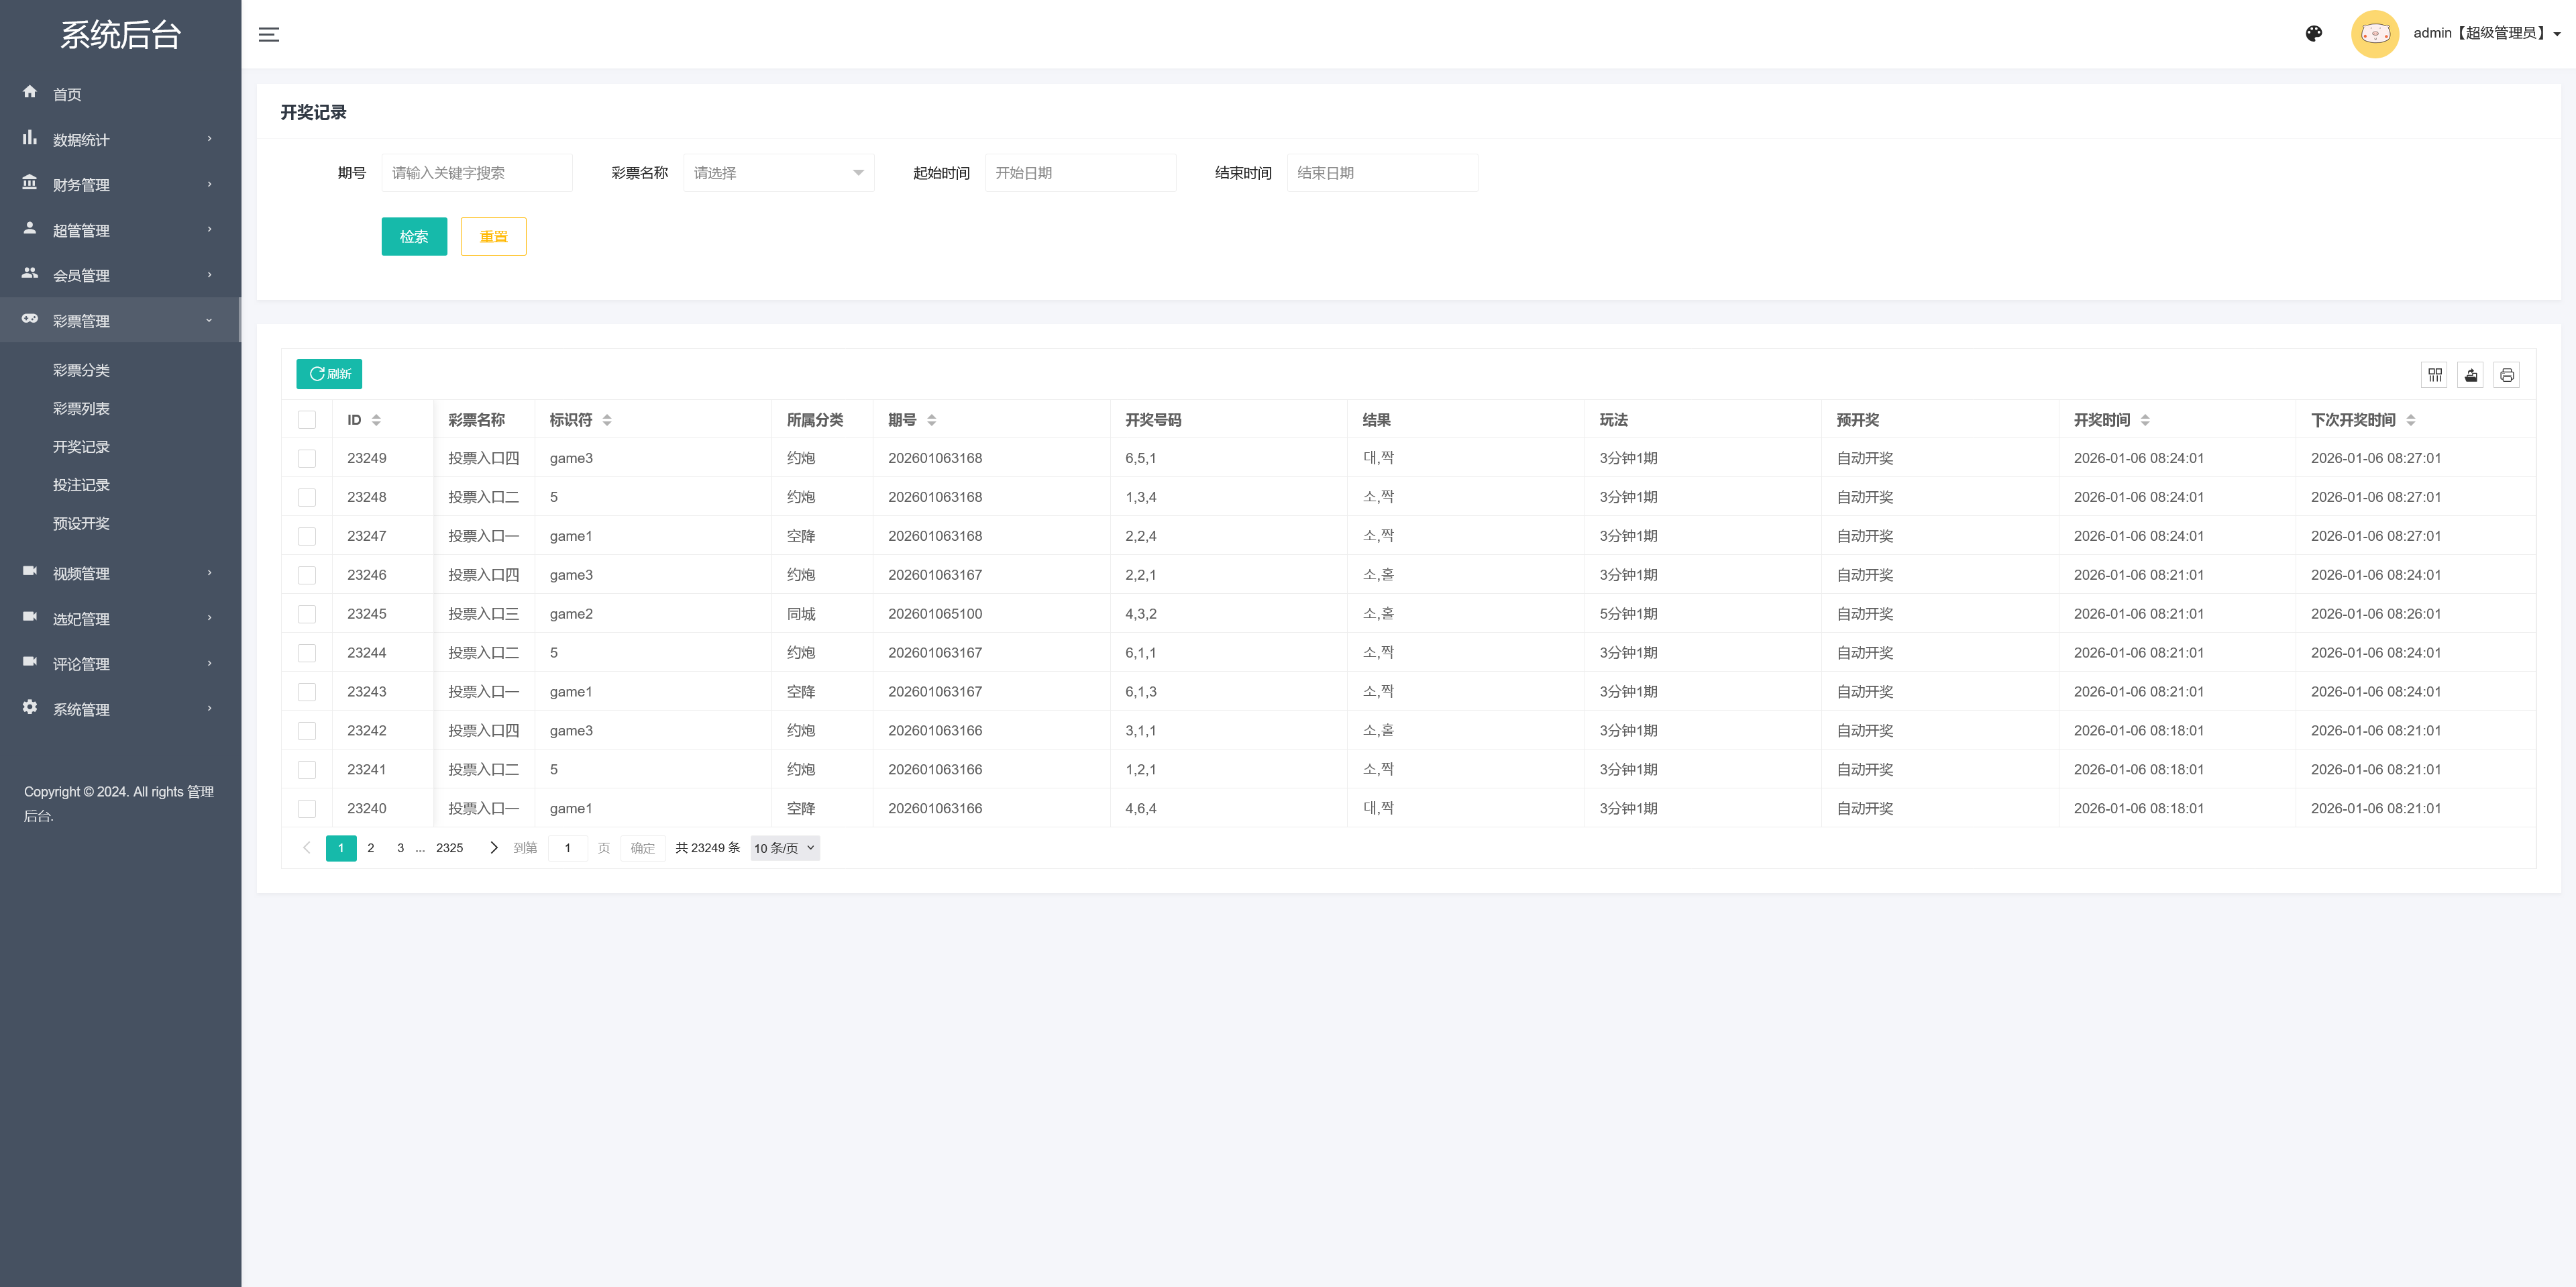Check the row with ID 23249

[307, 459]
